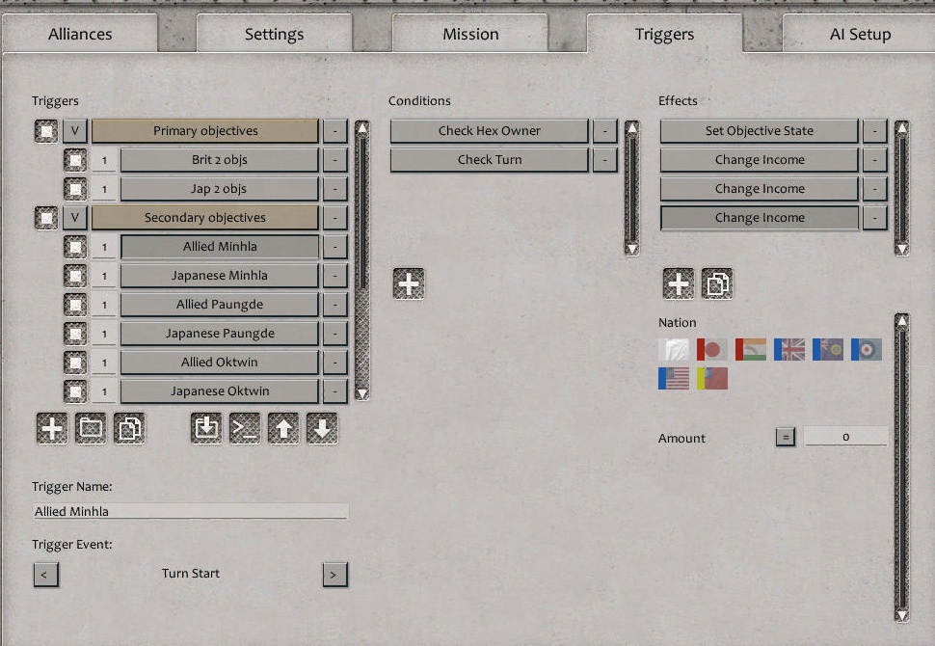Duplicate the selected trigger

[129, 428]
